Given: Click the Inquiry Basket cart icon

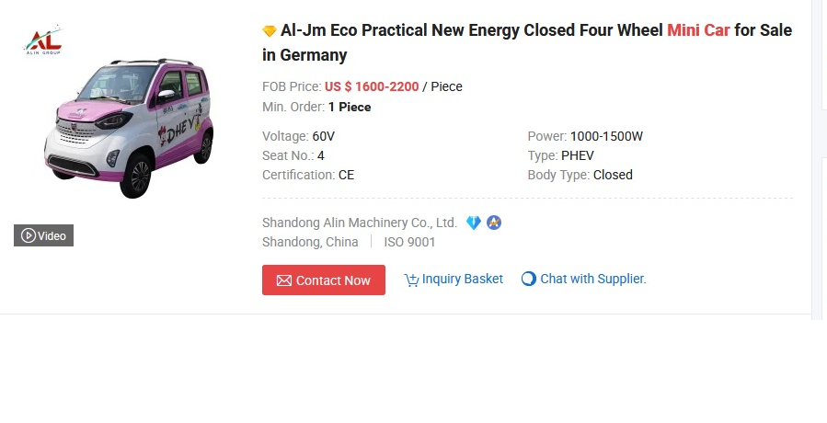Looking at the screenshot, I should point(411,280).
